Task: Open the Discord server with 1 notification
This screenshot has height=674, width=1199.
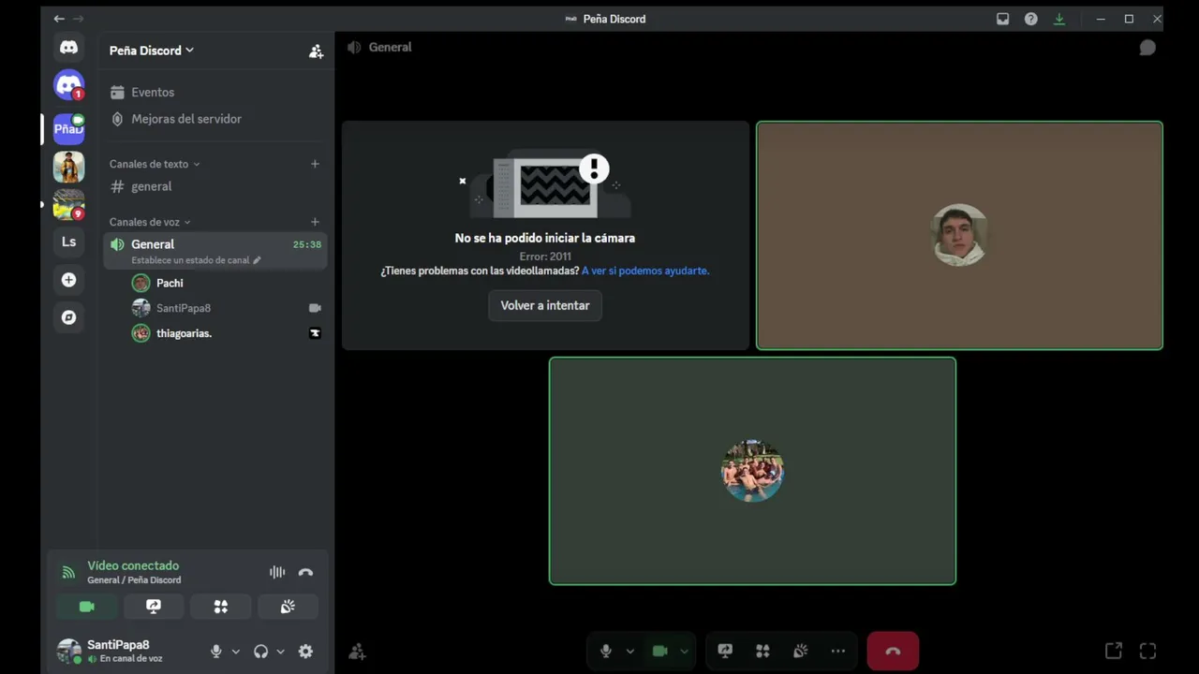Action: [68, 85]
